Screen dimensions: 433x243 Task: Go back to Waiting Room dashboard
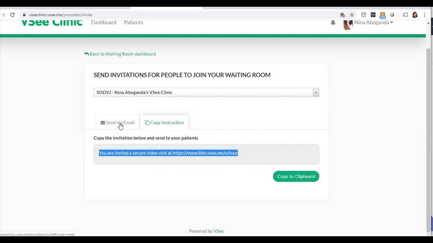120,54
